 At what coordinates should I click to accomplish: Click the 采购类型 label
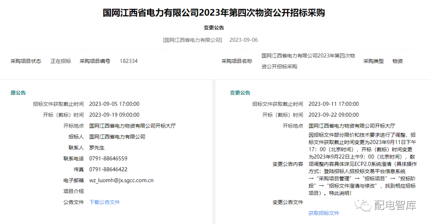click(x=373, y=61)
